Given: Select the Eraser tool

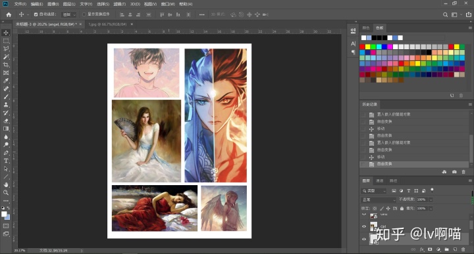Looking at the screenshot, I should (x=6, y=121).
